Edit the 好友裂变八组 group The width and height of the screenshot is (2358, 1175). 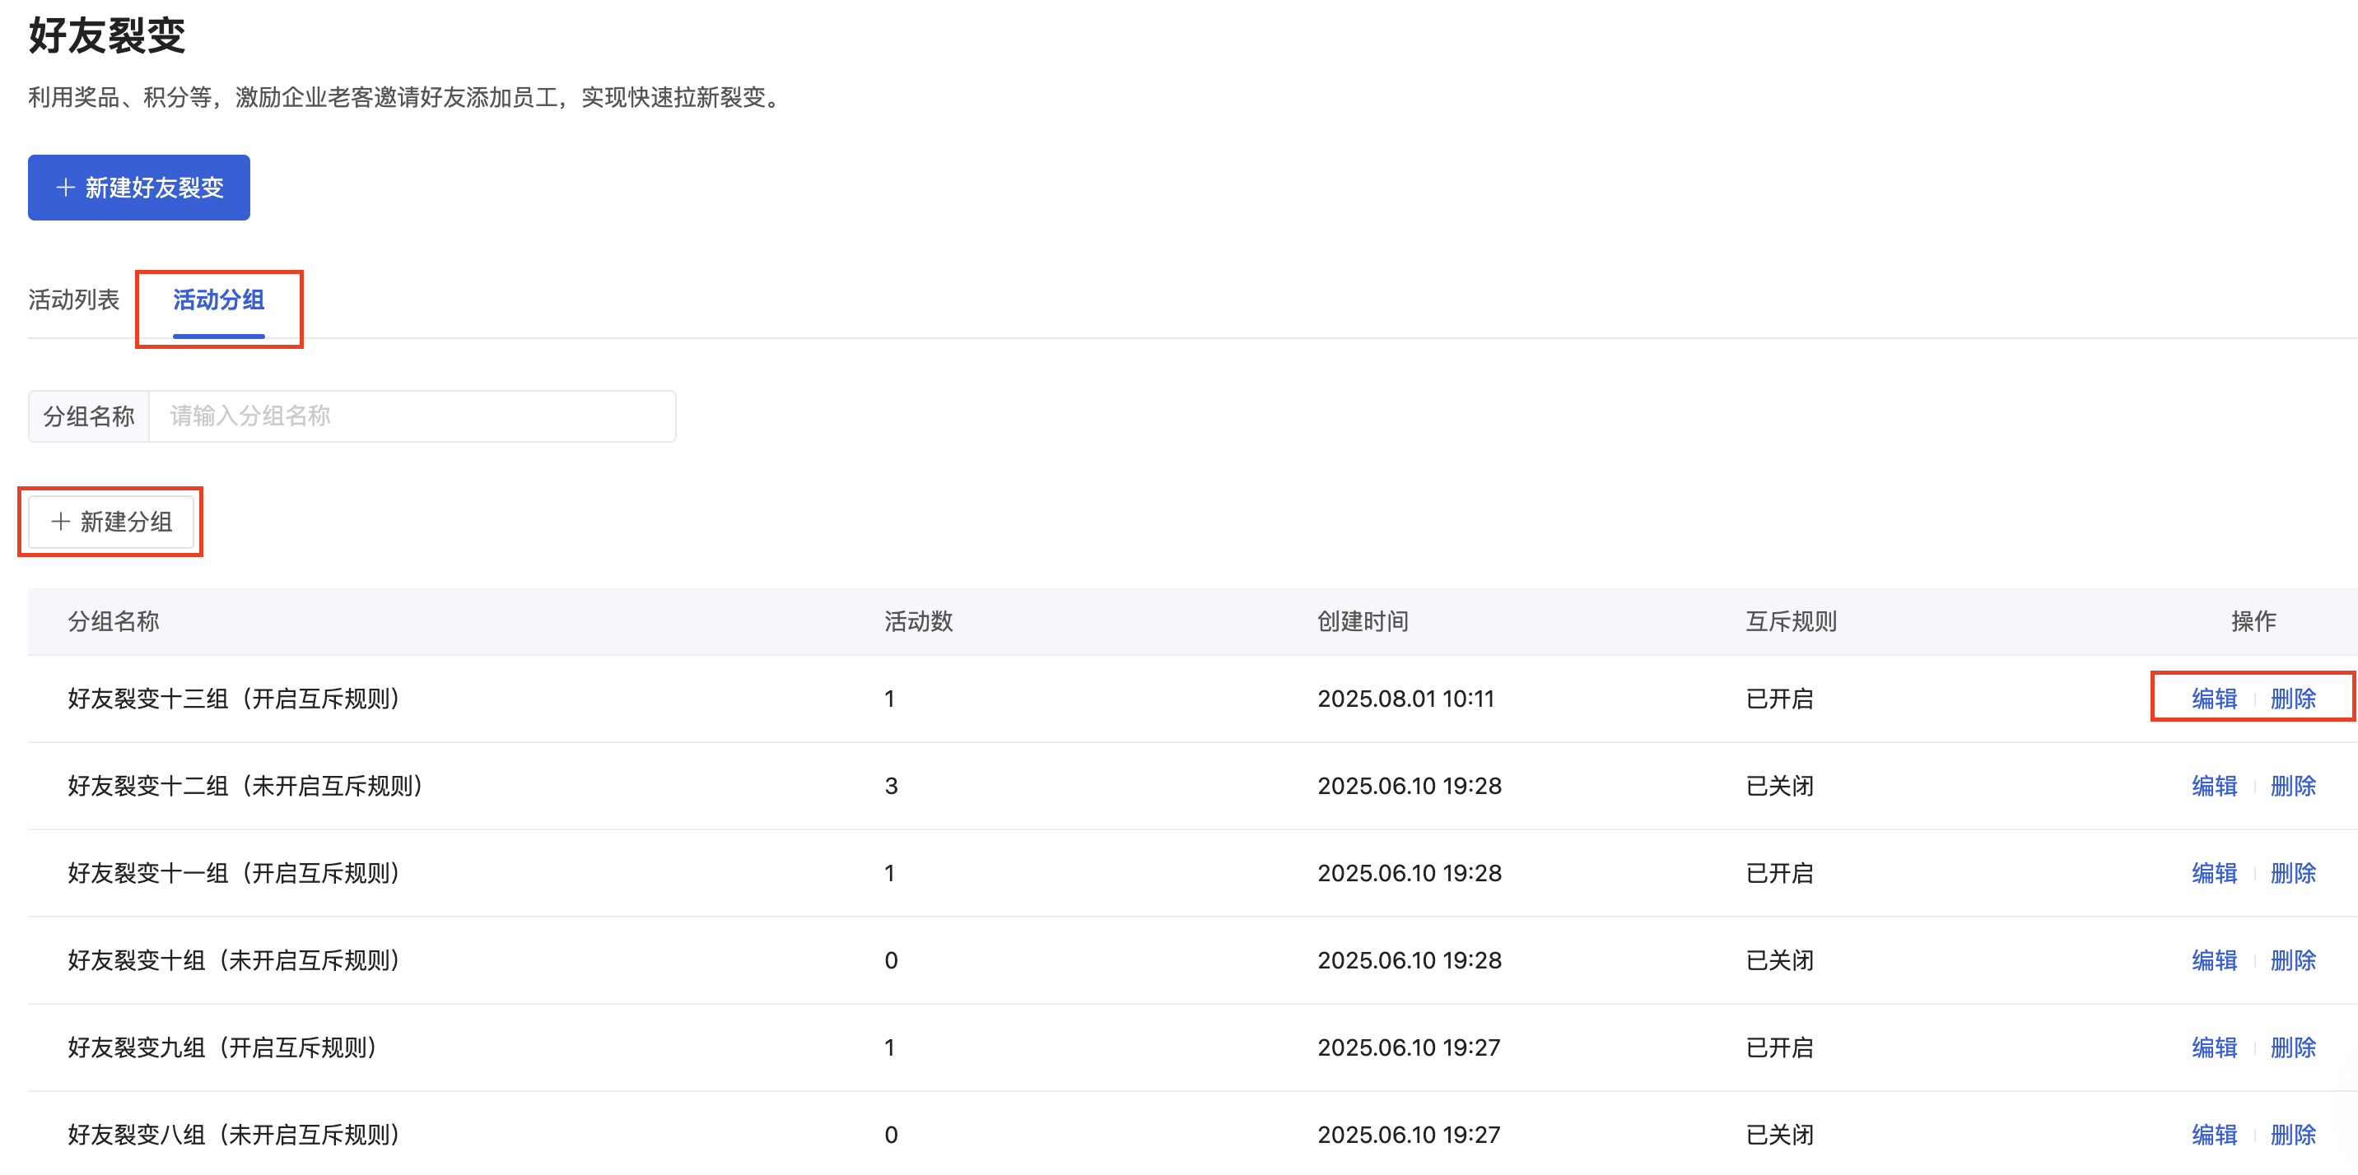click(x=2214, y=1135)
